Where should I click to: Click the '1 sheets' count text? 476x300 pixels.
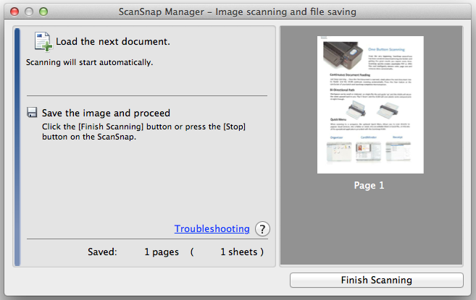[241, 252]
